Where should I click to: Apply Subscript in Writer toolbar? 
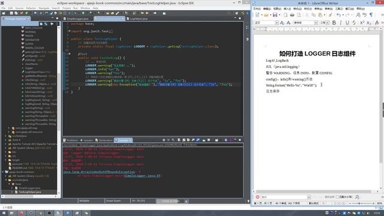click(369, 23)
